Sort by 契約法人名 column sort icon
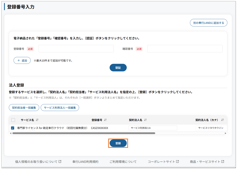Viewport: 237px width, 169px height. [145, 120]
